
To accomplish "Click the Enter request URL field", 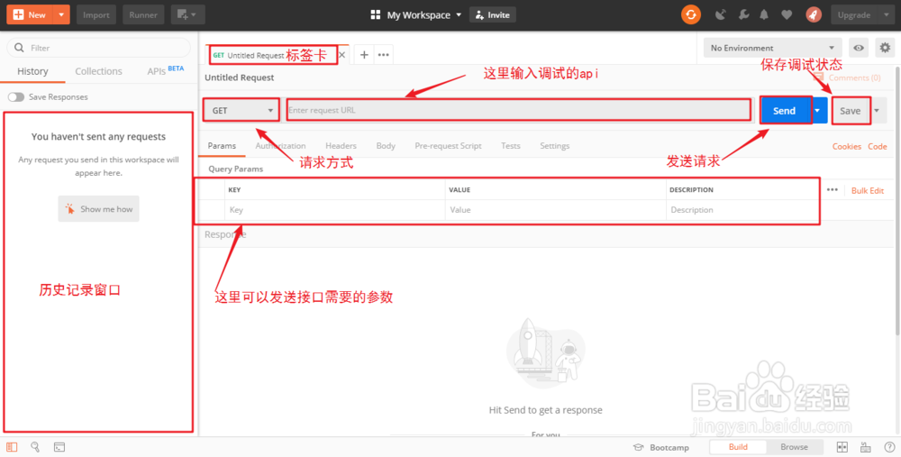I will pyautogui.click(x=518, y=110).
